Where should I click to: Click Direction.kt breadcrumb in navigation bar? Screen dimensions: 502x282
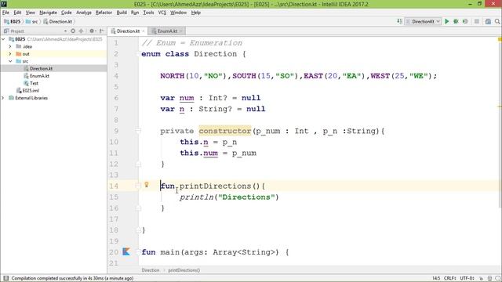pyautogui.click(x=57, y=21)
